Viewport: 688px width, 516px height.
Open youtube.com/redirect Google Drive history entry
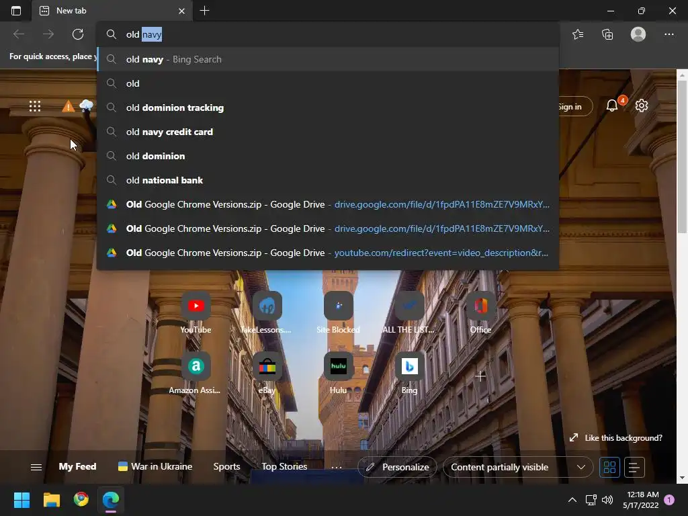tap(327, 253)
